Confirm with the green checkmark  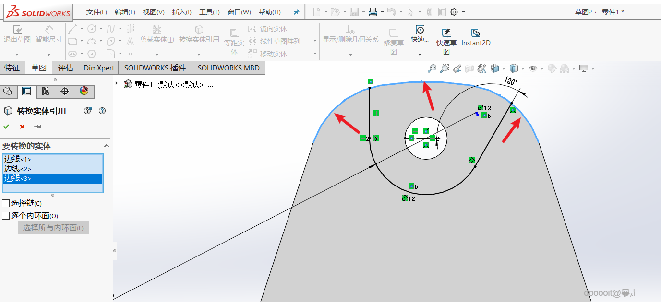pos(6,127)
